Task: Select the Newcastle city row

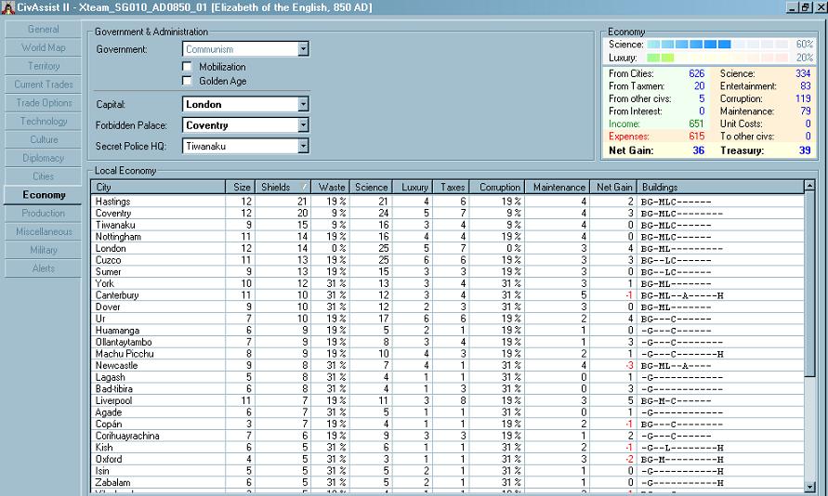Action: 447,365
